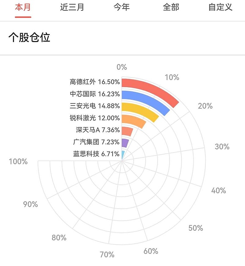Choose the 自定义 date range tab

pyautogui.click(x=220, y=7)
